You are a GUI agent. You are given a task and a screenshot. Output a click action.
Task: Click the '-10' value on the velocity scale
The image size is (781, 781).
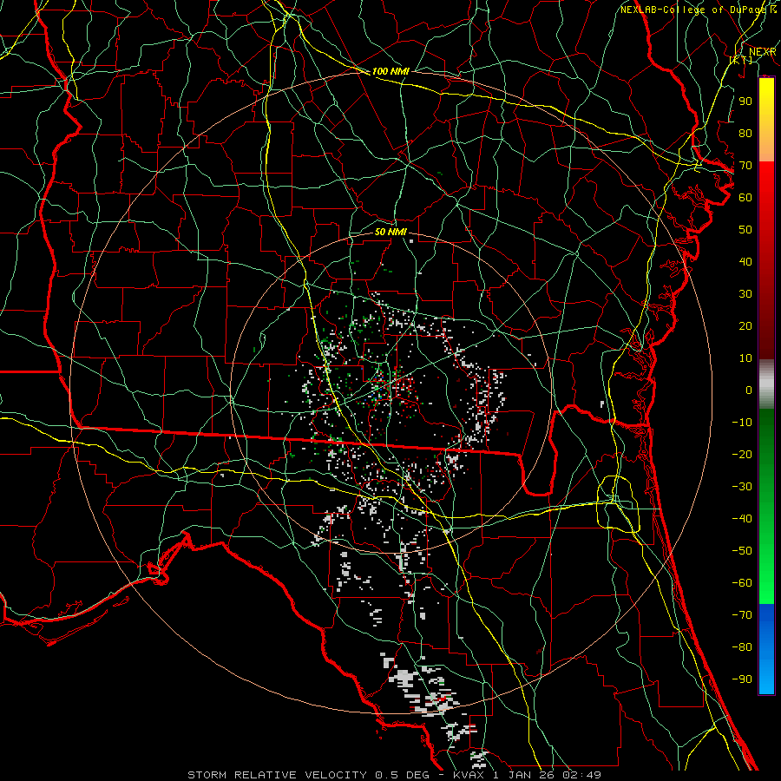[x=742, y=423]
